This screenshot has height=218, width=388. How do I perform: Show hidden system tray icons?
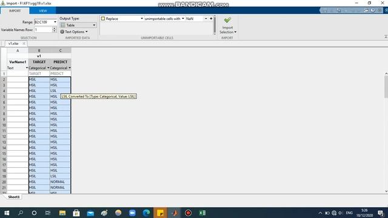click(x=320, y=213)
